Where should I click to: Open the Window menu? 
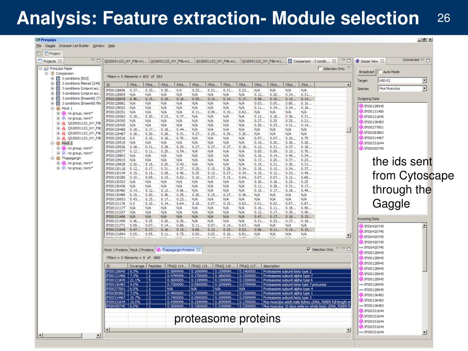click(x=99, y=46)
